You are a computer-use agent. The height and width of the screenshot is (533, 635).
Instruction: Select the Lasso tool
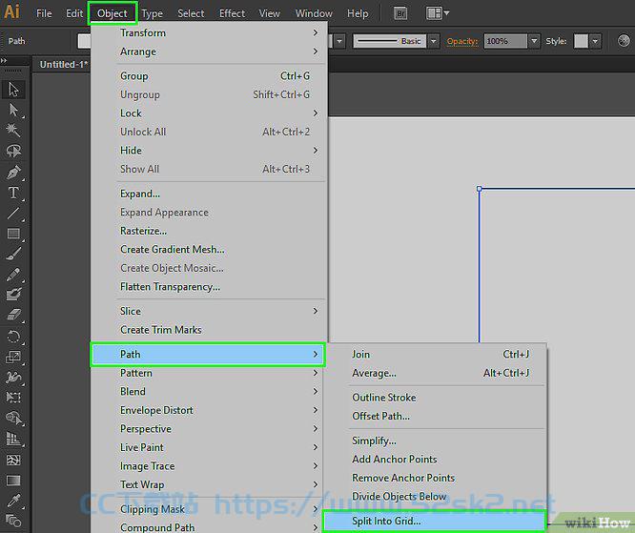pos(13,151)
